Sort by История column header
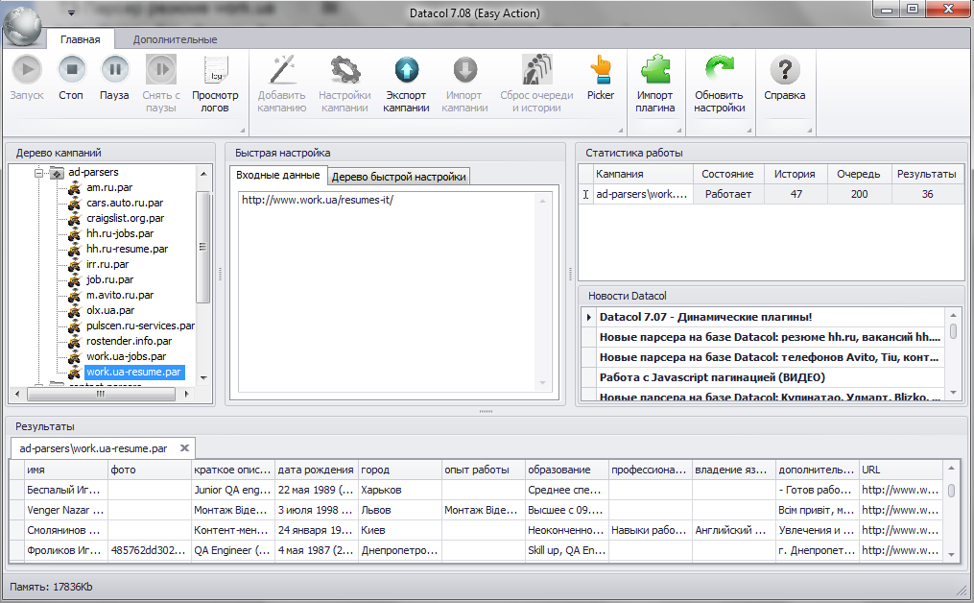Screen dimensions: 974x603 click(x=795, y=174)
